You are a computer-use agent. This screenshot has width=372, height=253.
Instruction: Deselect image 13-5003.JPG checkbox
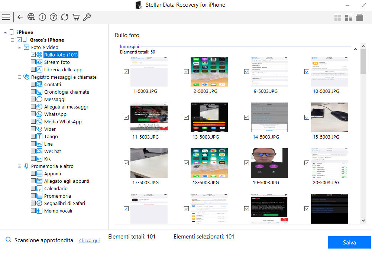[x=187, y=117]
